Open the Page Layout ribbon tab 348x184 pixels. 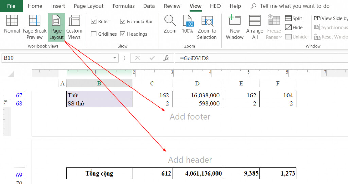coord(89,6)
